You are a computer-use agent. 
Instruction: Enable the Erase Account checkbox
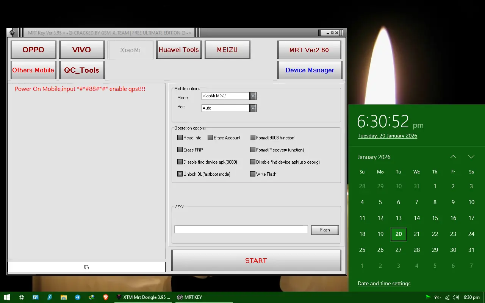click(x=210, y=138)
